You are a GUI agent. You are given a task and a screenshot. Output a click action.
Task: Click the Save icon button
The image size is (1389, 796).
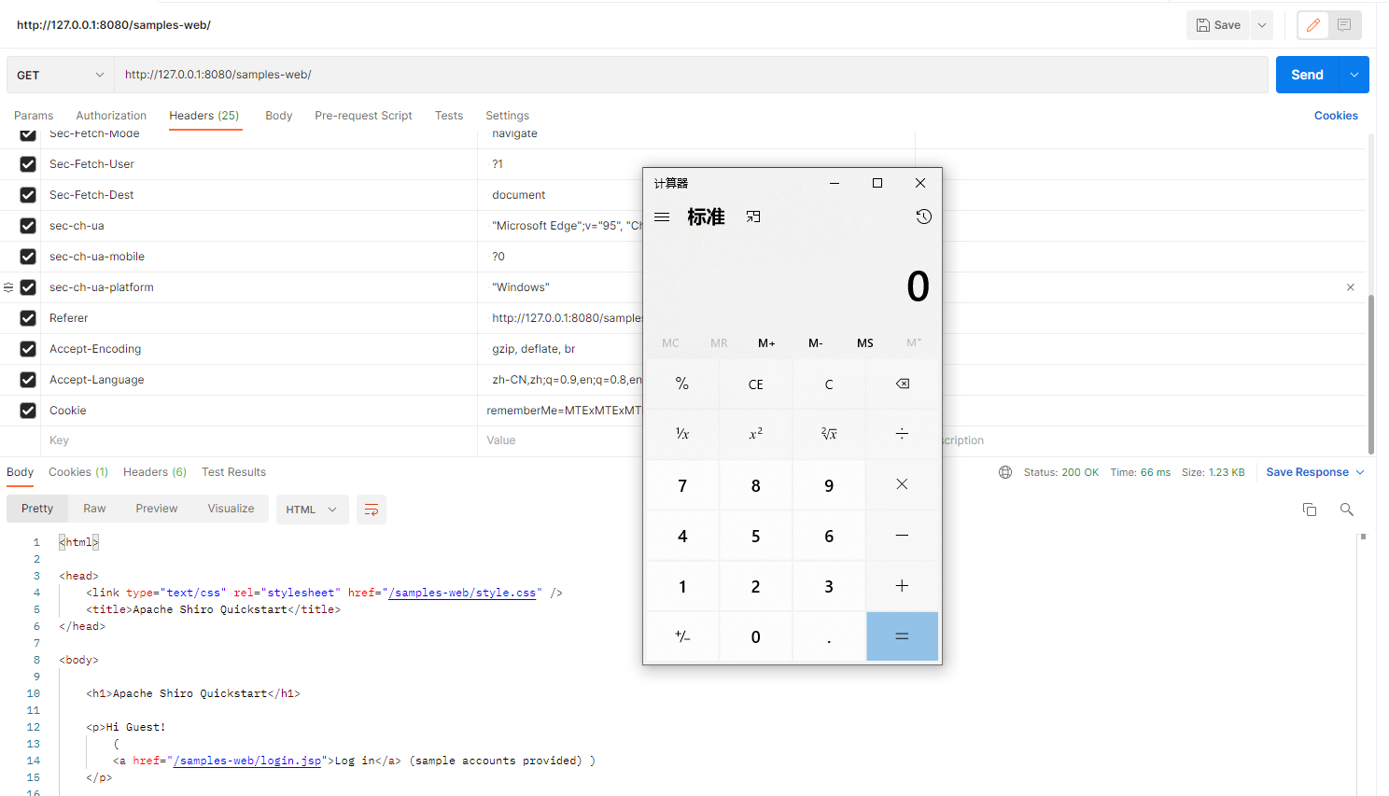coord(1218,25)
